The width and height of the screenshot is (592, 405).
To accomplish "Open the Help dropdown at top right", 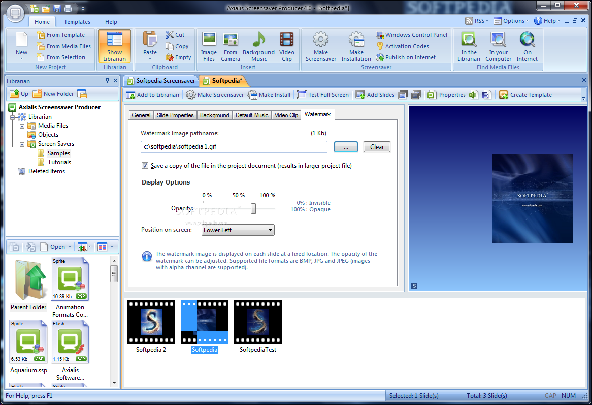I will click(547, 21).
